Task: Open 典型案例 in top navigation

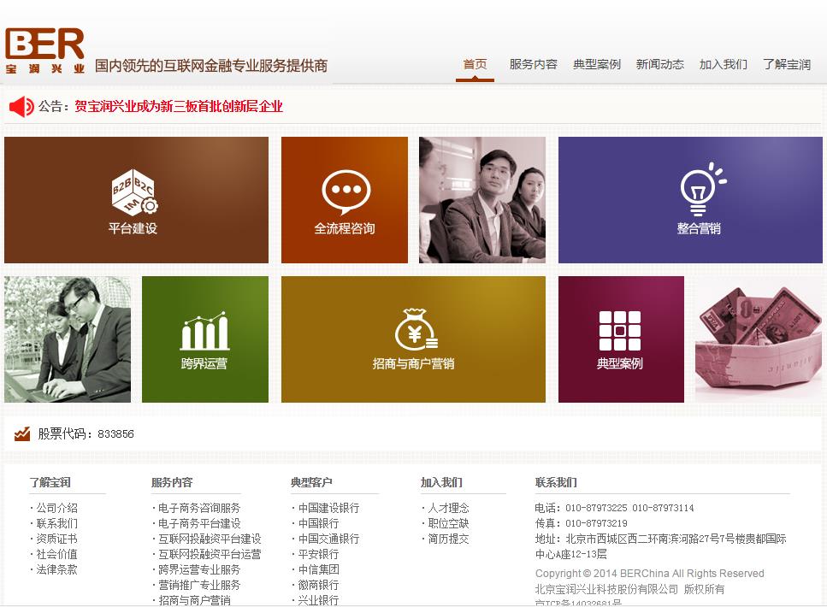Action: 596,64
